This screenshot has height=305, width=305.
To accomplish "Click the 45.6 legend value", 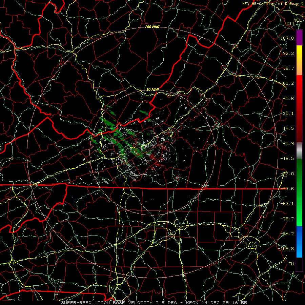I will click(288, 98).
